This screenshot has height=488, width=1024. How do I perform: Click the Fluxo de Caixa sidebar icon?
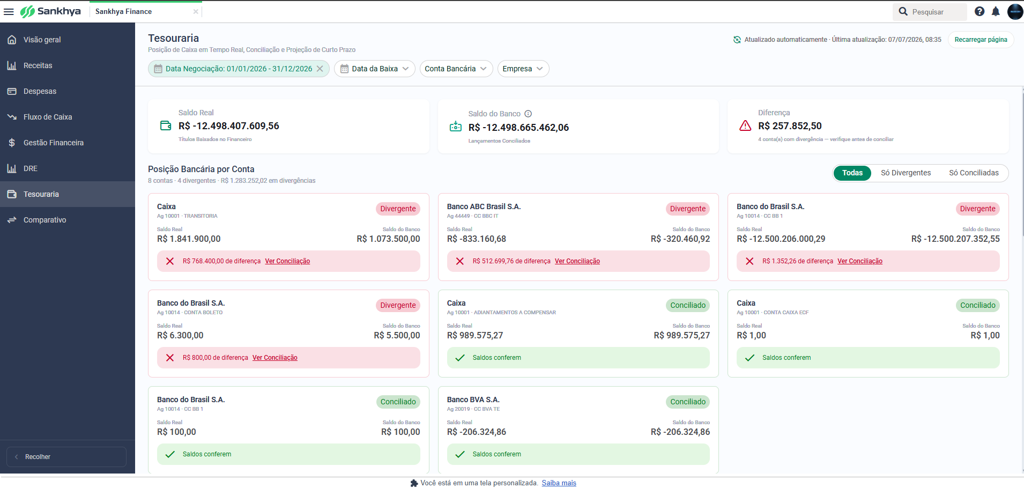12,117
